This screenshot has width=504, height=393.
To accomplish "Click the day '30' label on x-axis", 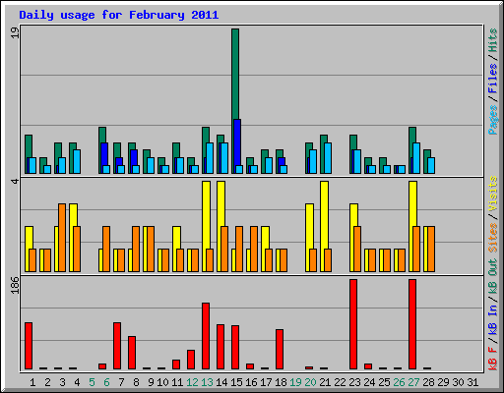I will click(458, 382).
